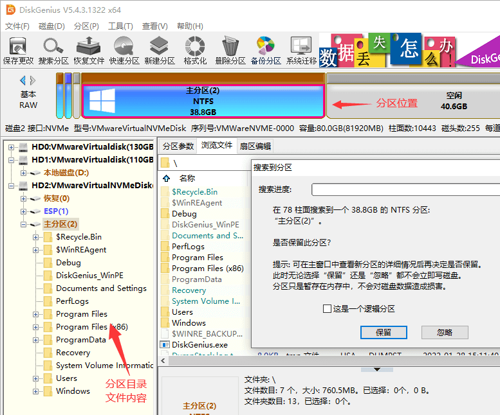Click the New Partition (新建分区) icon

pyautogui.click(x=160, y=50)
